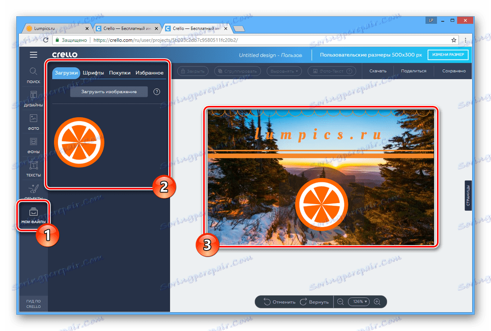491x331 pixels.
Task: Close the active Crello browser tab
Action: pyautogui.click(x=226, y=29)
